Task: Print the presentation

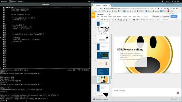Action: pyautogui.click(x=102, y=20)
